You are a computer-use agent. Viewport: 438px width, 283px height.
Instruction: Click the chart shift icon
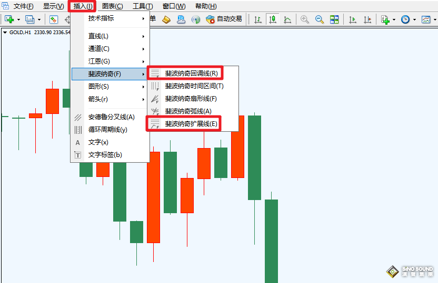367,19
